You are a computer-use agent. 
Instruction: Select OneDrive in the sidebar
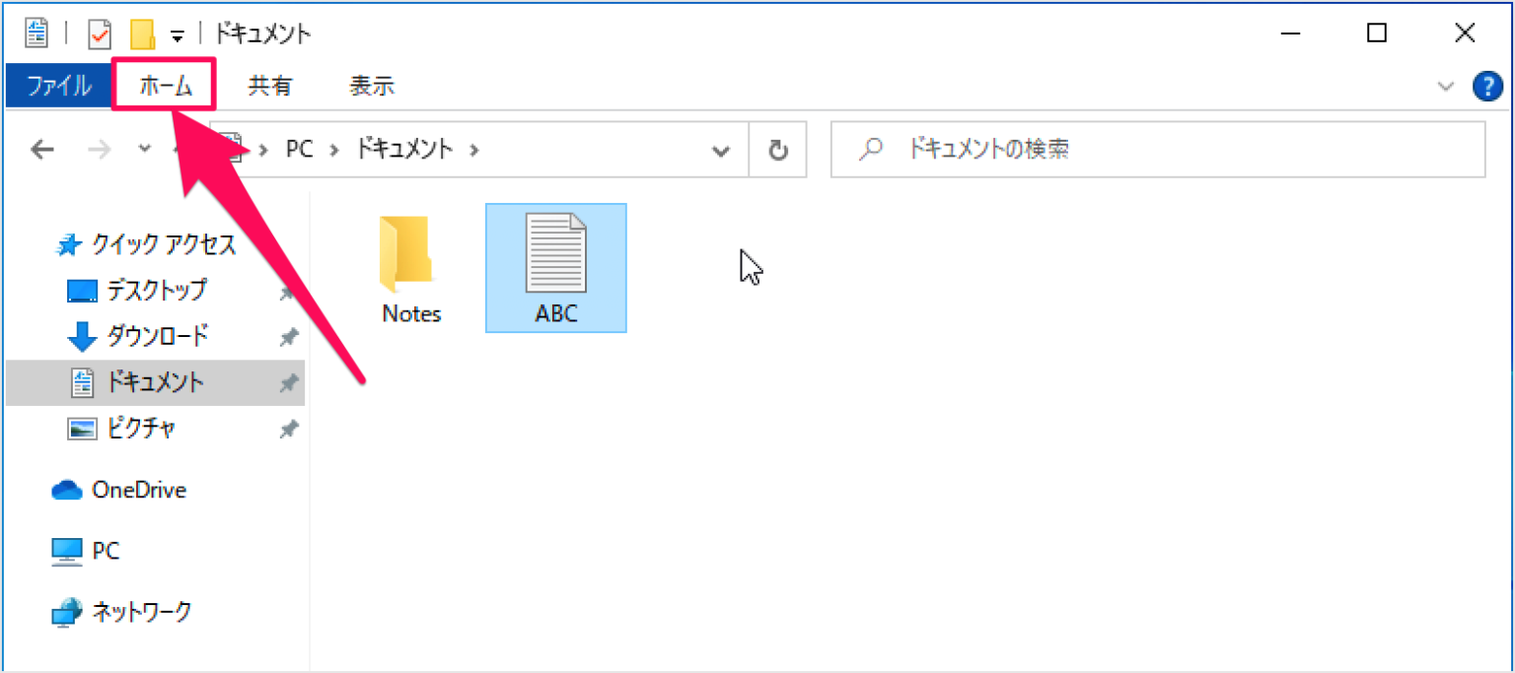click(x=138, y=490)
